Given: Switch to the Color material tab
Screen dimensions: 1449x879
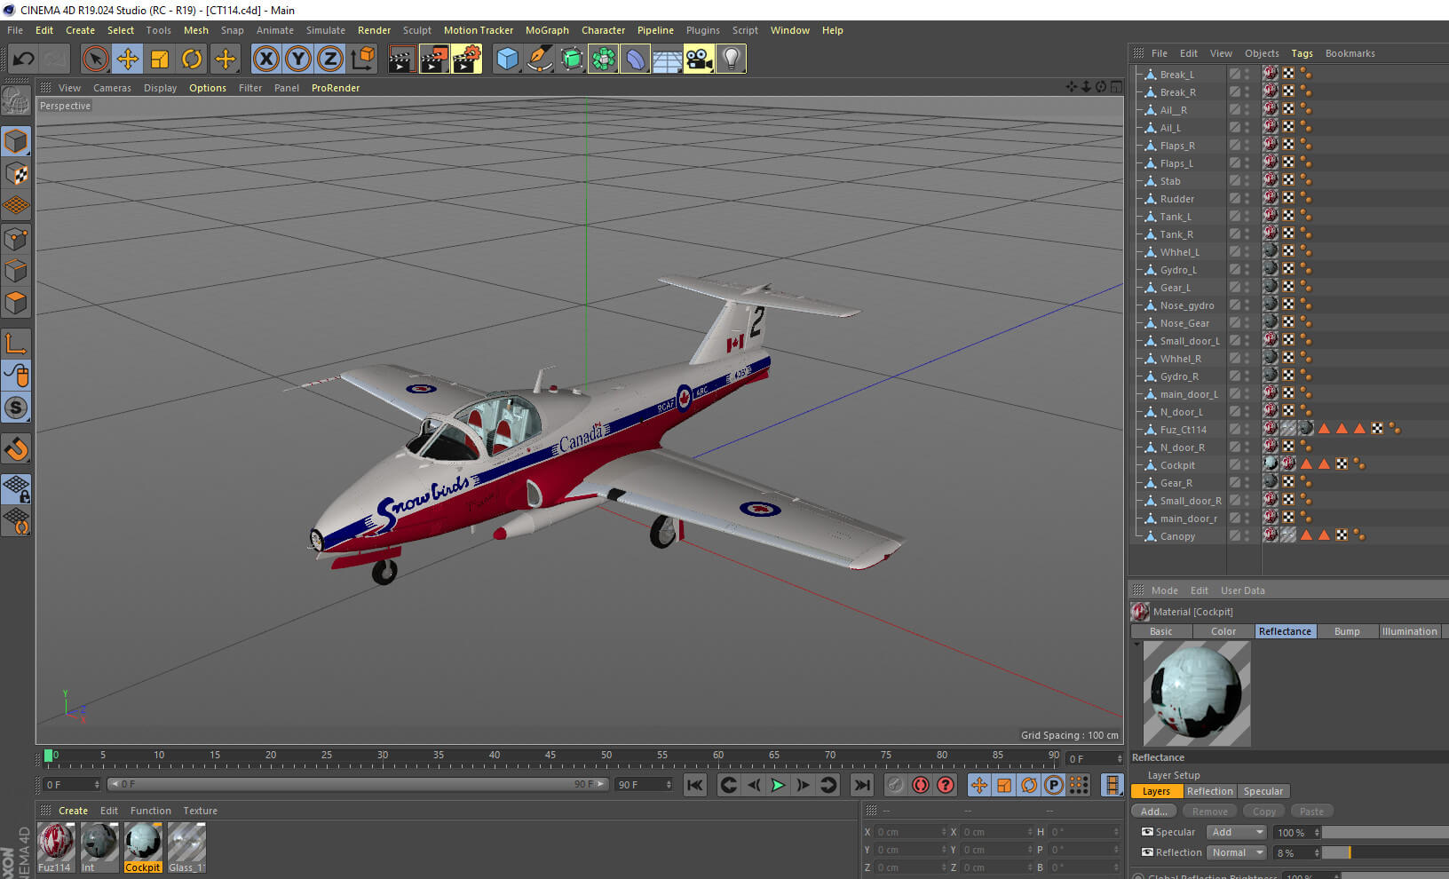Looking at the screenshot, I should tap(1223, 631).
